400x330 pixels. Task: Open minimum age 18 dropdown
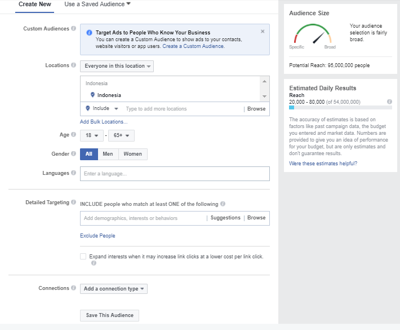coord(92,135)
